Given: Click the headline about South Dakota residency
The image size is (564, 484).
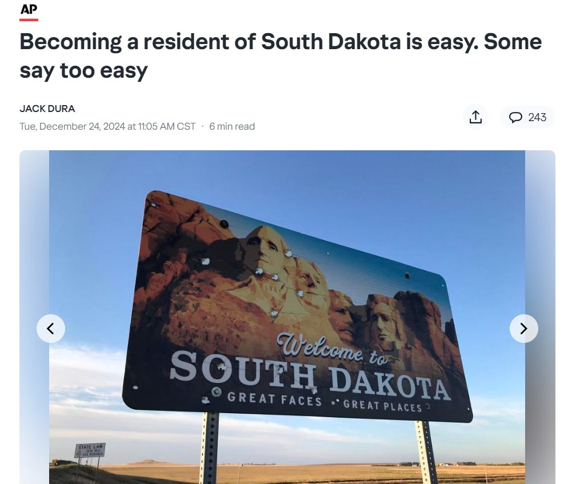Looking at the screenshot, I should (281, 56).
